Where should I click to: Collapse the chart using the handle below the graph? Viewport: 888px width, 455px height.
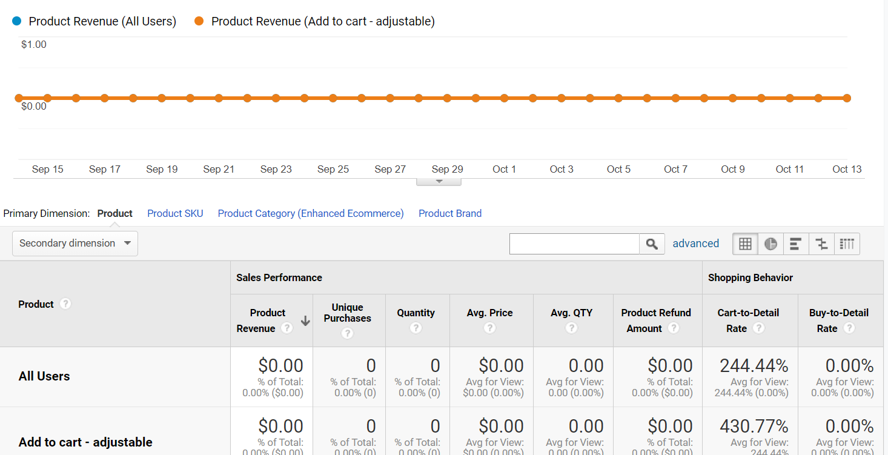[x=439, y=181]
